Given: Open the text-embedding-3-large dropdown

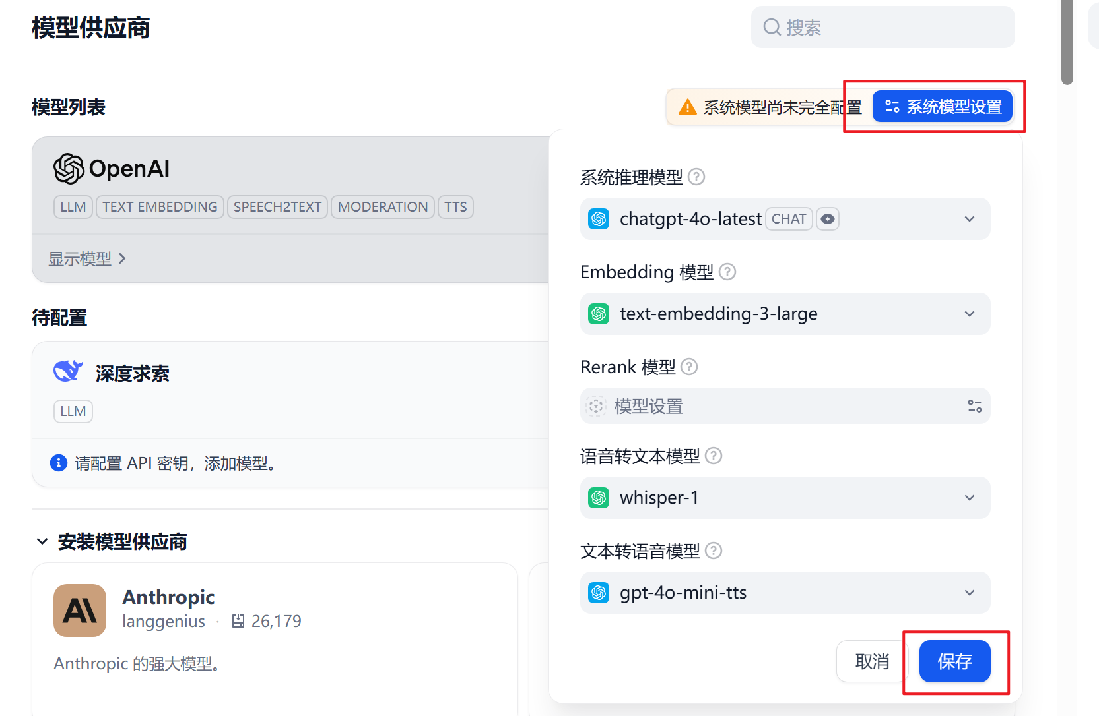Looking at the screenshot, I should pyautogui.click(x=785, y=314).
